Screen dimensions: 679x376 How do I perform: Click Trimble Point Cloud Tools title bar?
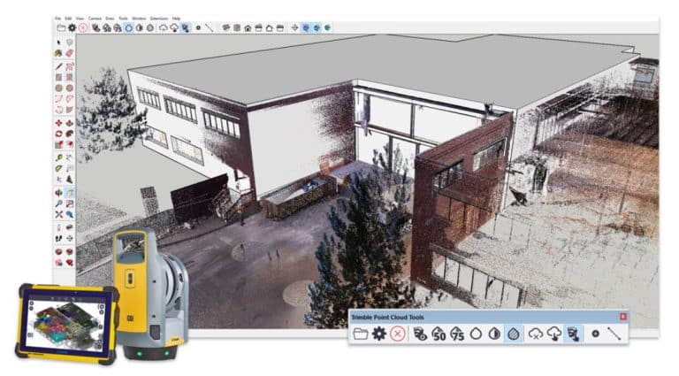tap(488, 317)
